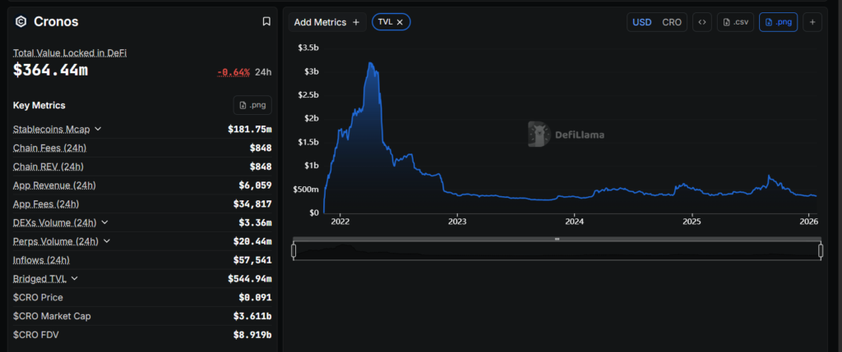Expand the Perps Volume (24h) row
This screenshot has height=352, width=842.
pos(107,241)
